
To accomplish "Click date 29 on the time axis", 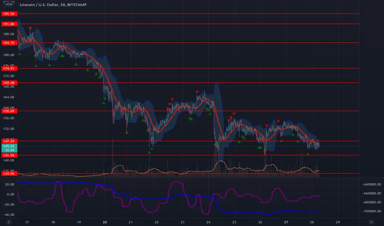I will [338, 222].
